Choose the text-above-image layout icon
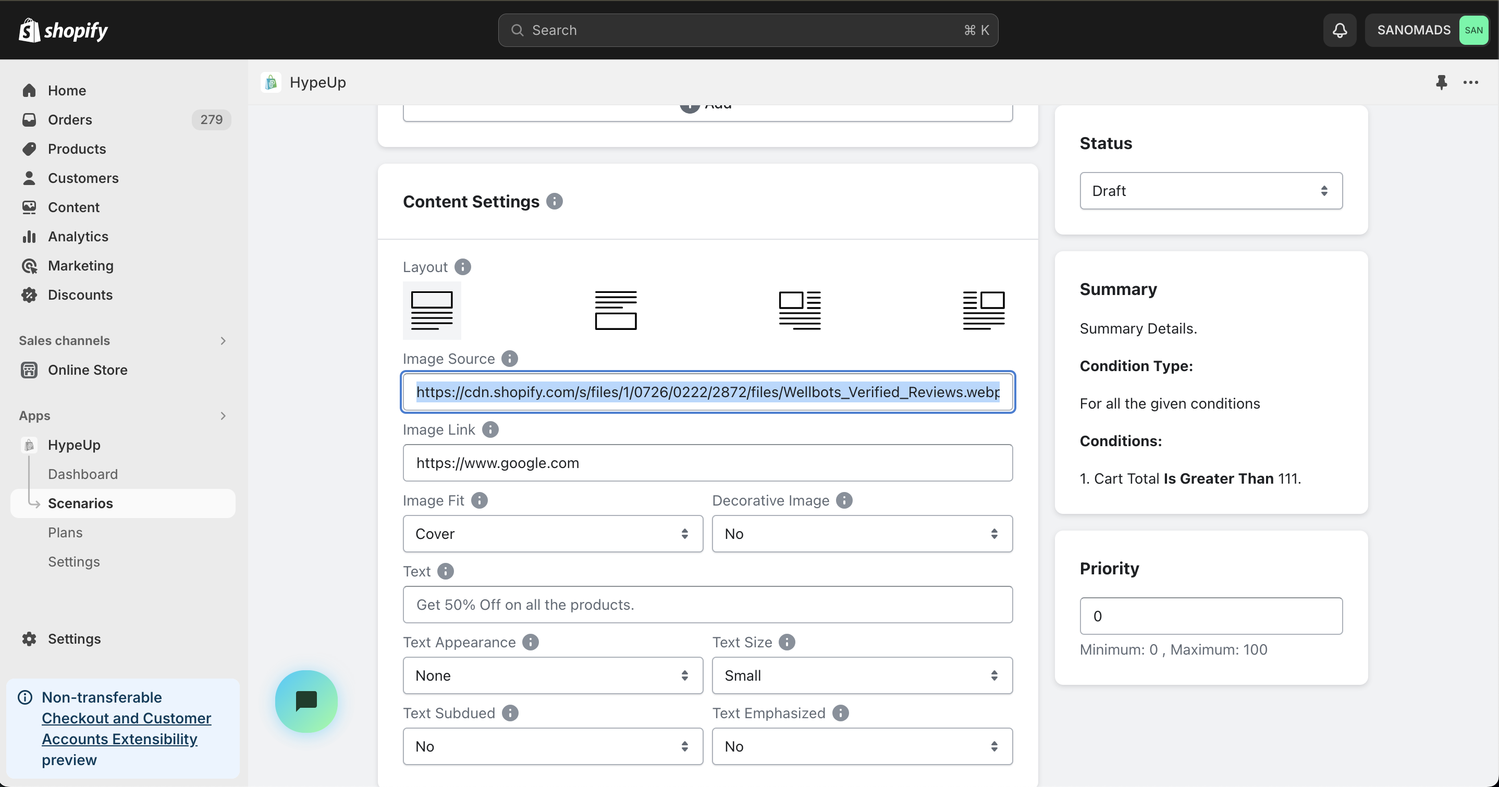1499x787 pixels. pyautogui.click(x=616, y=310)
